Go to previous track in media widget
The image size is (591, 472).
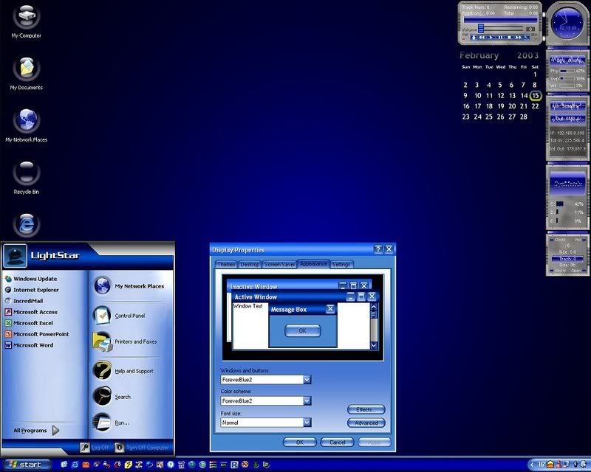point(482,38)
